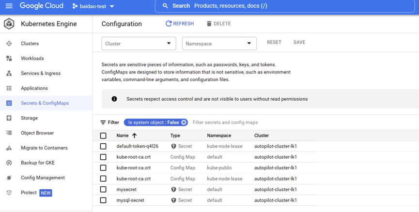Click the info icon in the notice banner
This screenshot has width=419, height=212.
coord(114,99)
